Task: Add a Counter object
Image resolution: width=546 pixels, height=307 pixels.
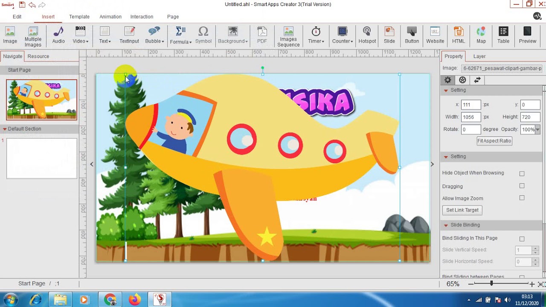Action: click(x=343, y=35)
